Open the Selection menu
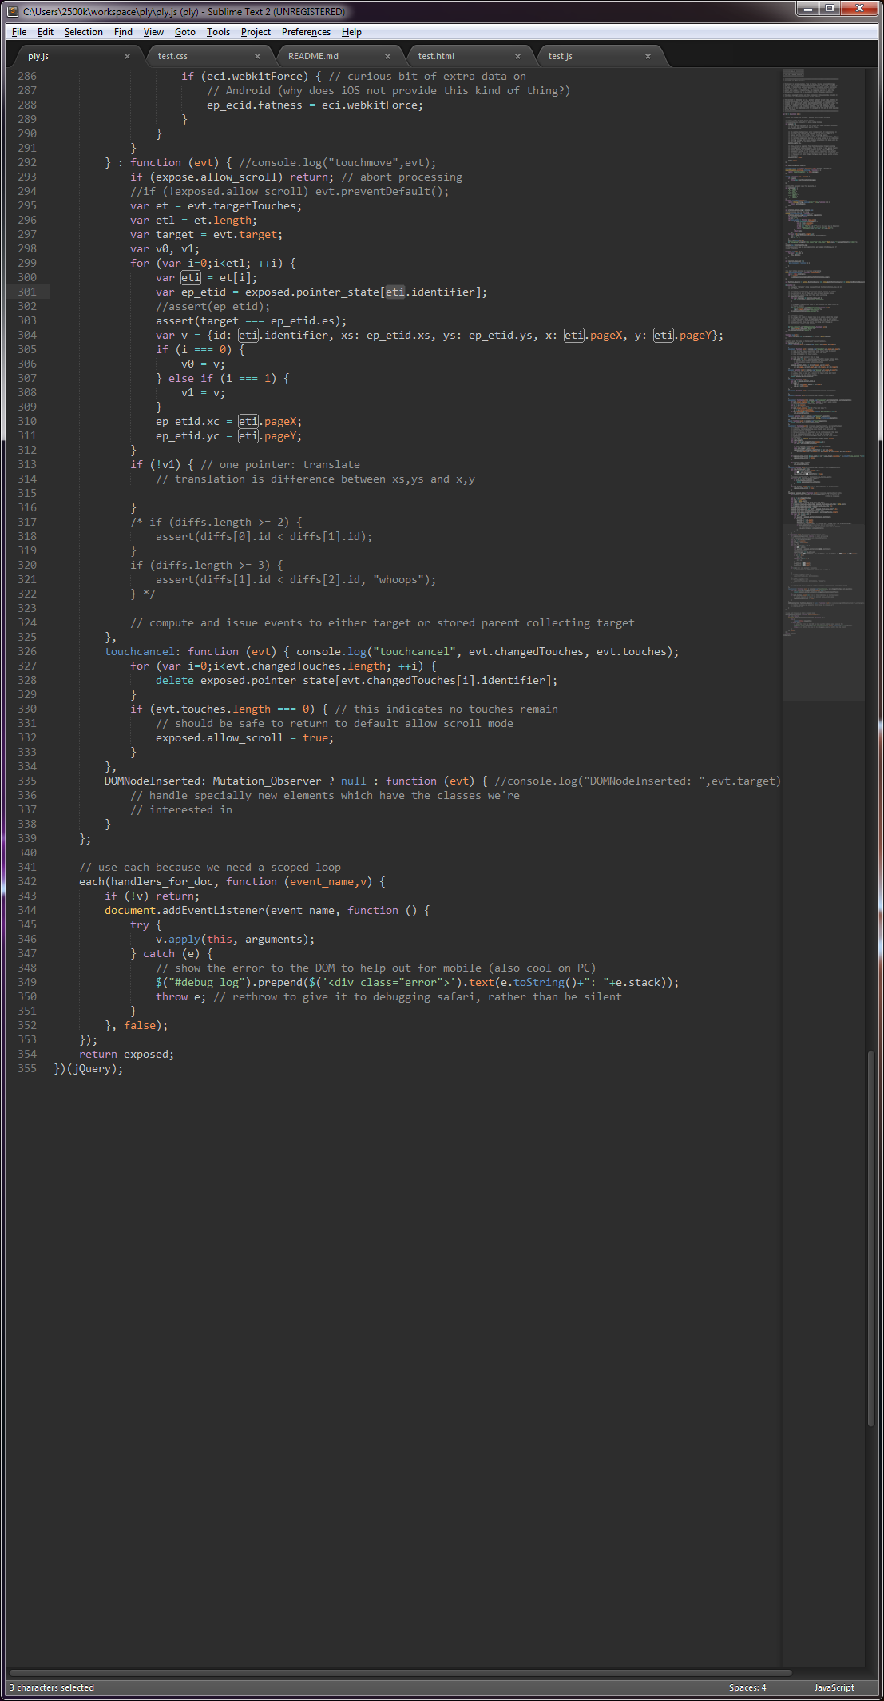Image resolution: width=884 pixels, height=1701 pixels. tap(83, 32)
